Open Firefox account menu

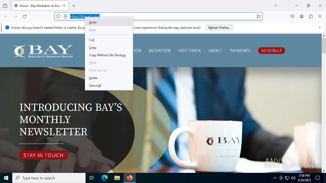(x=302, y=16)
